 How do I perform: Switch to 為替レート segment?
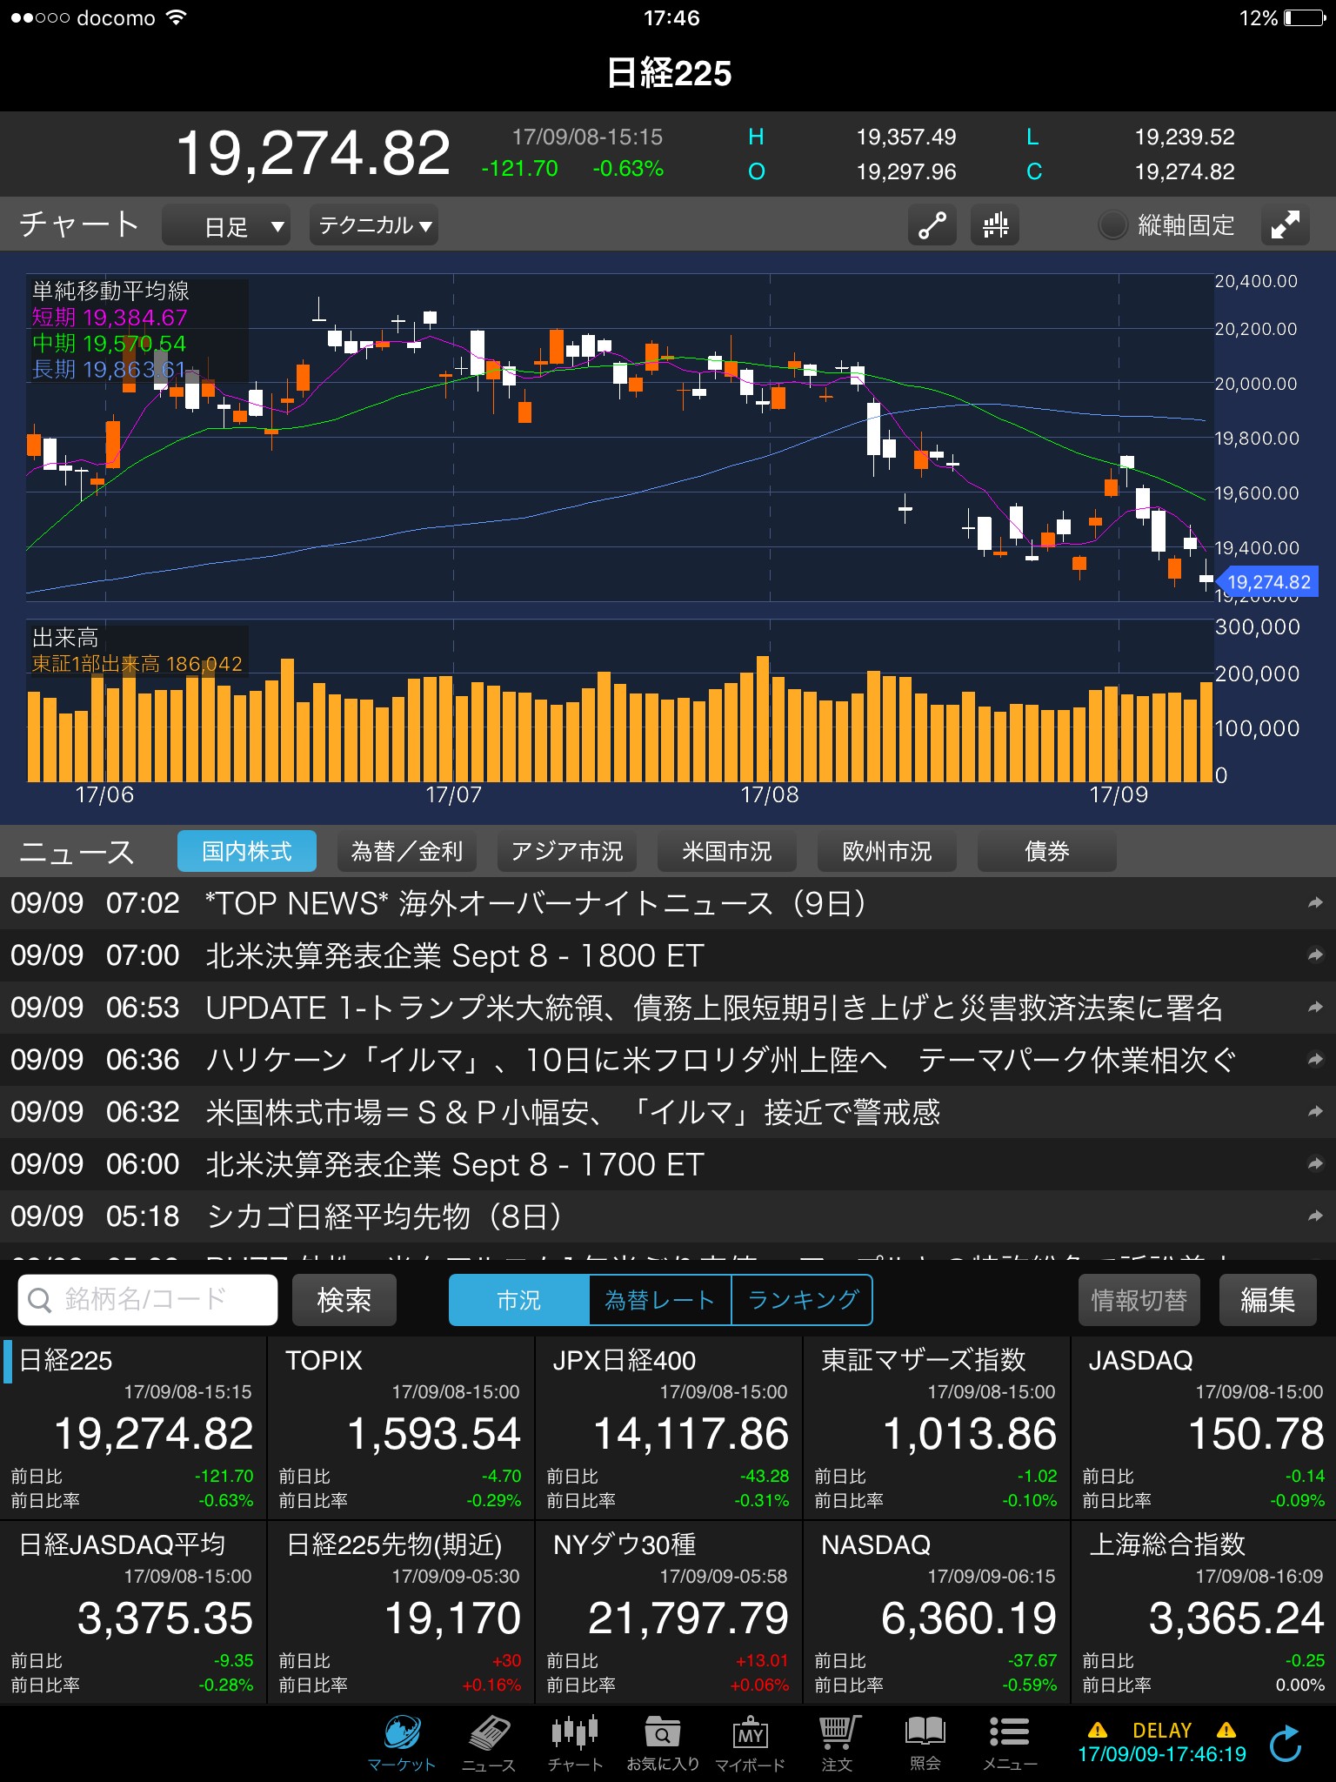(x=659, y=1300)
